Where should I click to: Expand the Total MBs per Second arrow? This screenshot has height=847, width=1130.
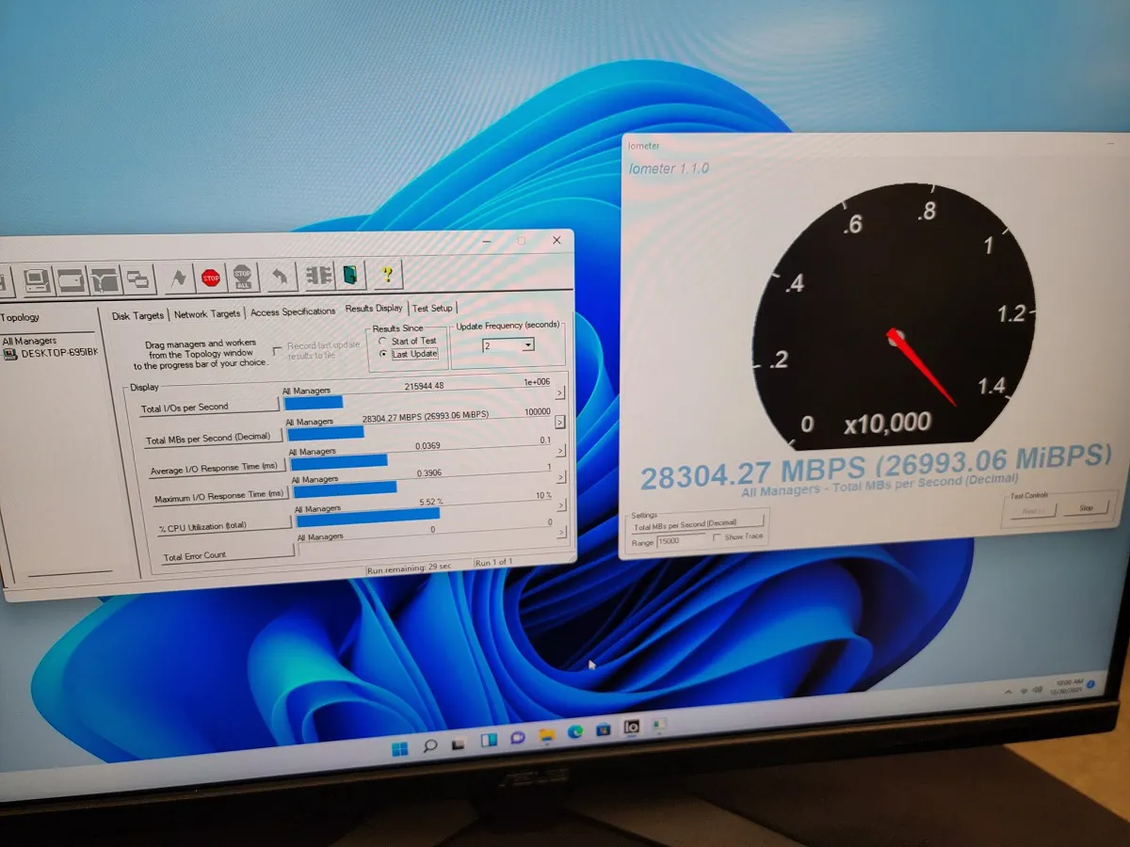tap(559, 423)
